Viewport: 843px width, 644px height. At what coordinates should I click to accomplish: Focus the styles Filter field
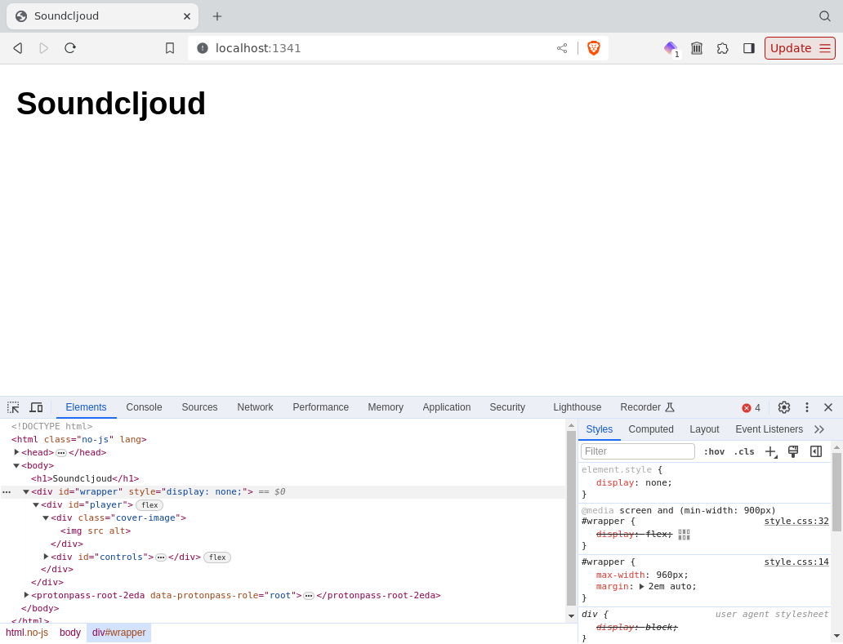pyautogui.click(x=638, y=451)
